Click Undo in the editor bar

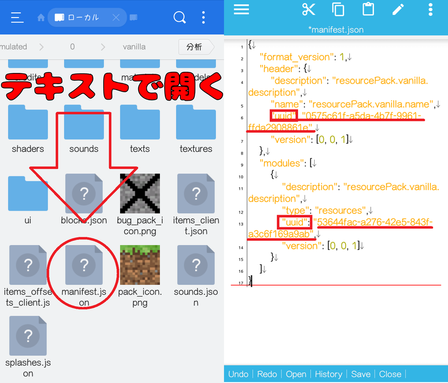(x=238, y=374)
